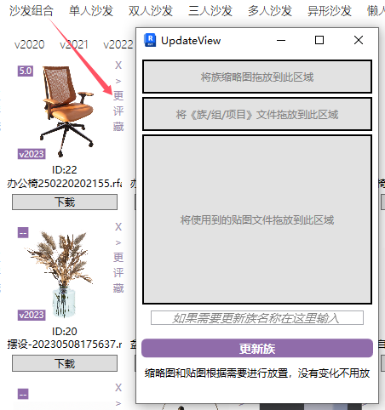
Task: Open the office chair thumbnail image
Action: click(66, 111)
